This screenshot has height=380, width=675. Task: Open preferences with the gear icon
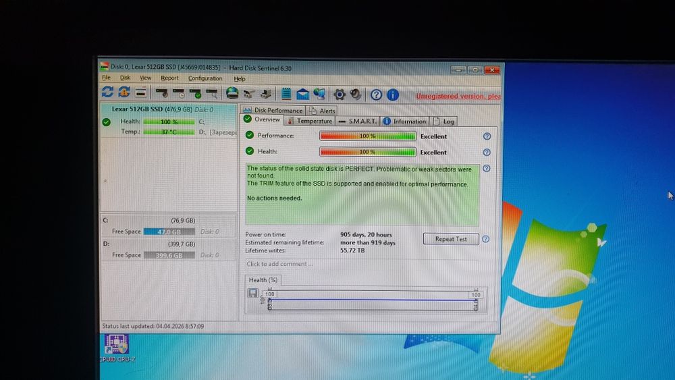coord(340,94)
